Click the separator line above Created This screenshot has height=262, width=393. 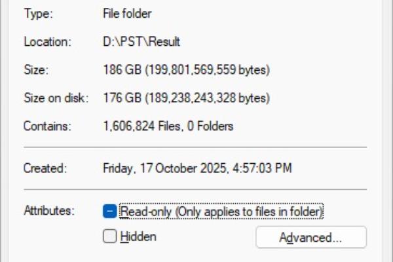(195, 147)
